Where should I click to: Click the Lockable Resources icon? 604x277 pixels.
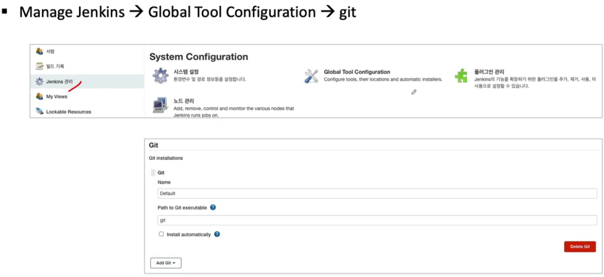click(x=39, y=112)
